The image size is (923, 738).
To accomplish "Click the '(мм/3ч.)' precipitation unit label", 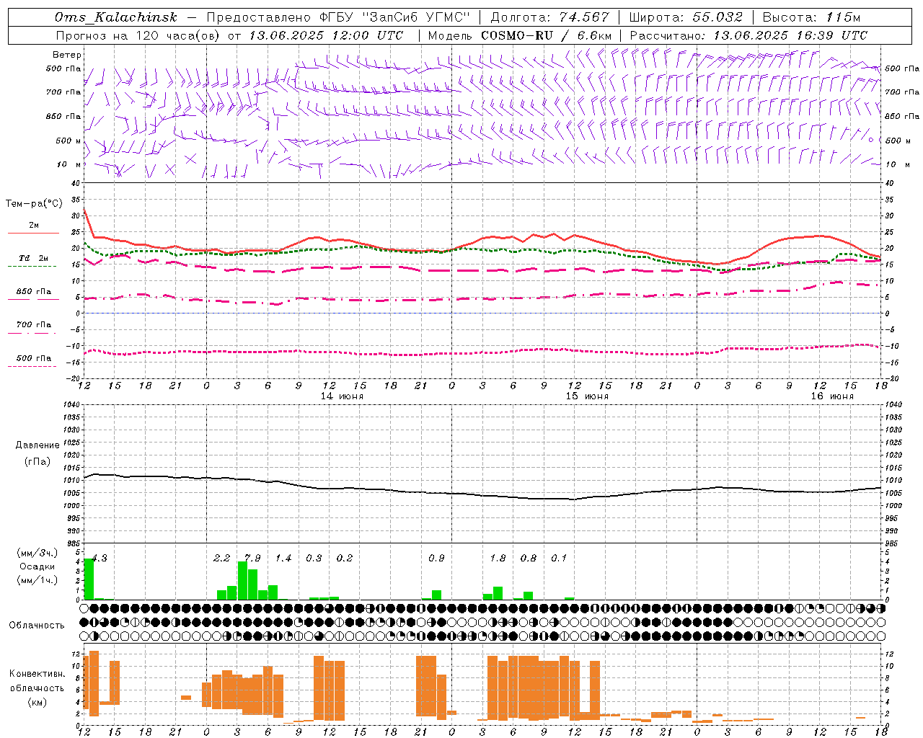I will pos(37,553).
